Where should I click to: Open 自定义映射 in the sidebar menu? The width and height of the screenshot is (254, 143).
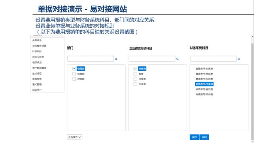[38, 57]
